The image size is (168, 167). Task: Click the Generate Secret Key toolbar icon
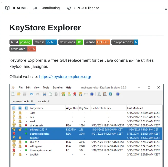click(x=69, y=94)
